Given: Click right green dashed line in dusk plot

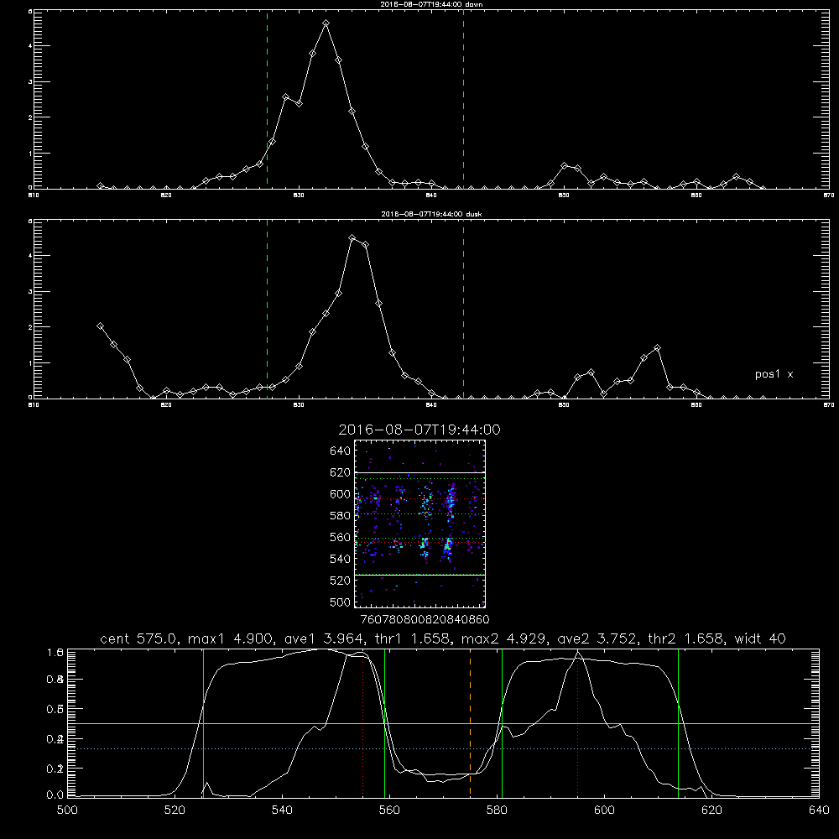Looking at the screenshot, I should (x=463, y=309).
